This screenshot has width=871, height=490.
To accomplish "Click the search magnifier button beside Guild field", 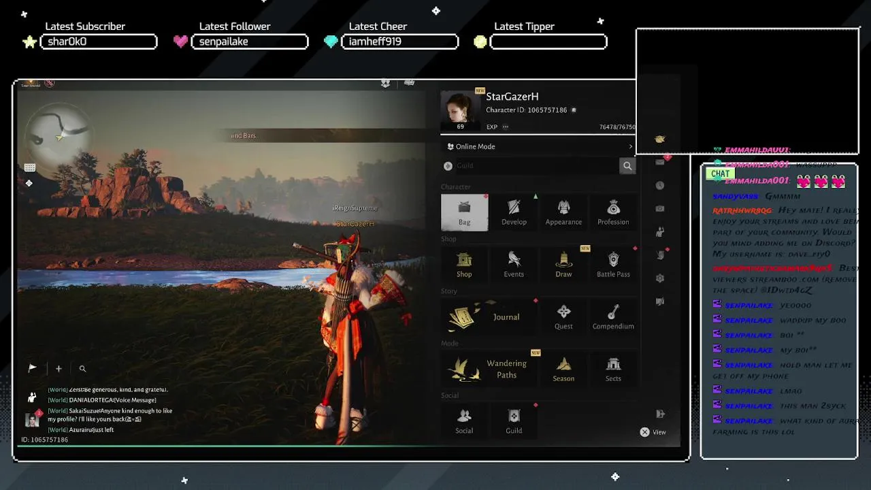I will coord(627,165).
